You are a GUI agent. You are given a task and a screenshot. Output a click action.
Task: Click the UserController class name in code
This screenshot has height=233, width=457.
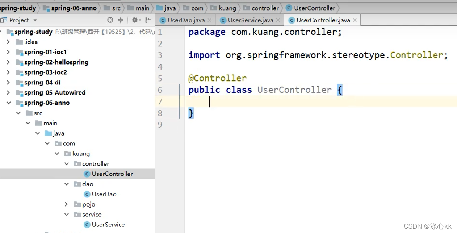[294, 90]
